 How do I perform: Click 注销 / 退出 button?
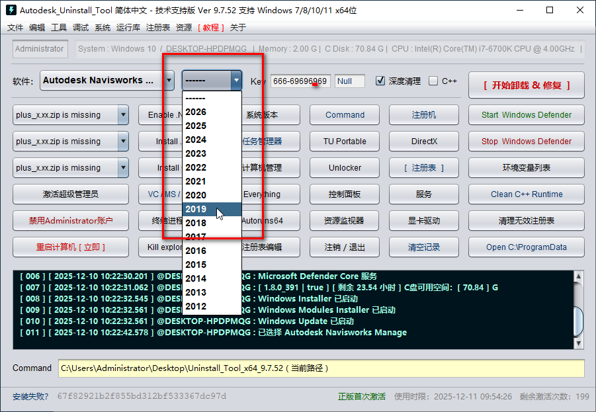point(345,247)
